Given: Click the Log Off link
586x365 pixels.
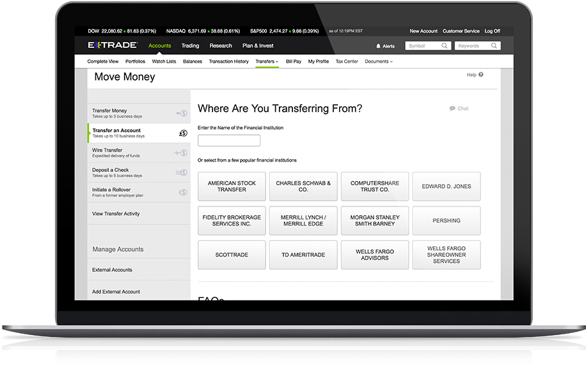Looking at the screenshot, I should click(492, 31).
